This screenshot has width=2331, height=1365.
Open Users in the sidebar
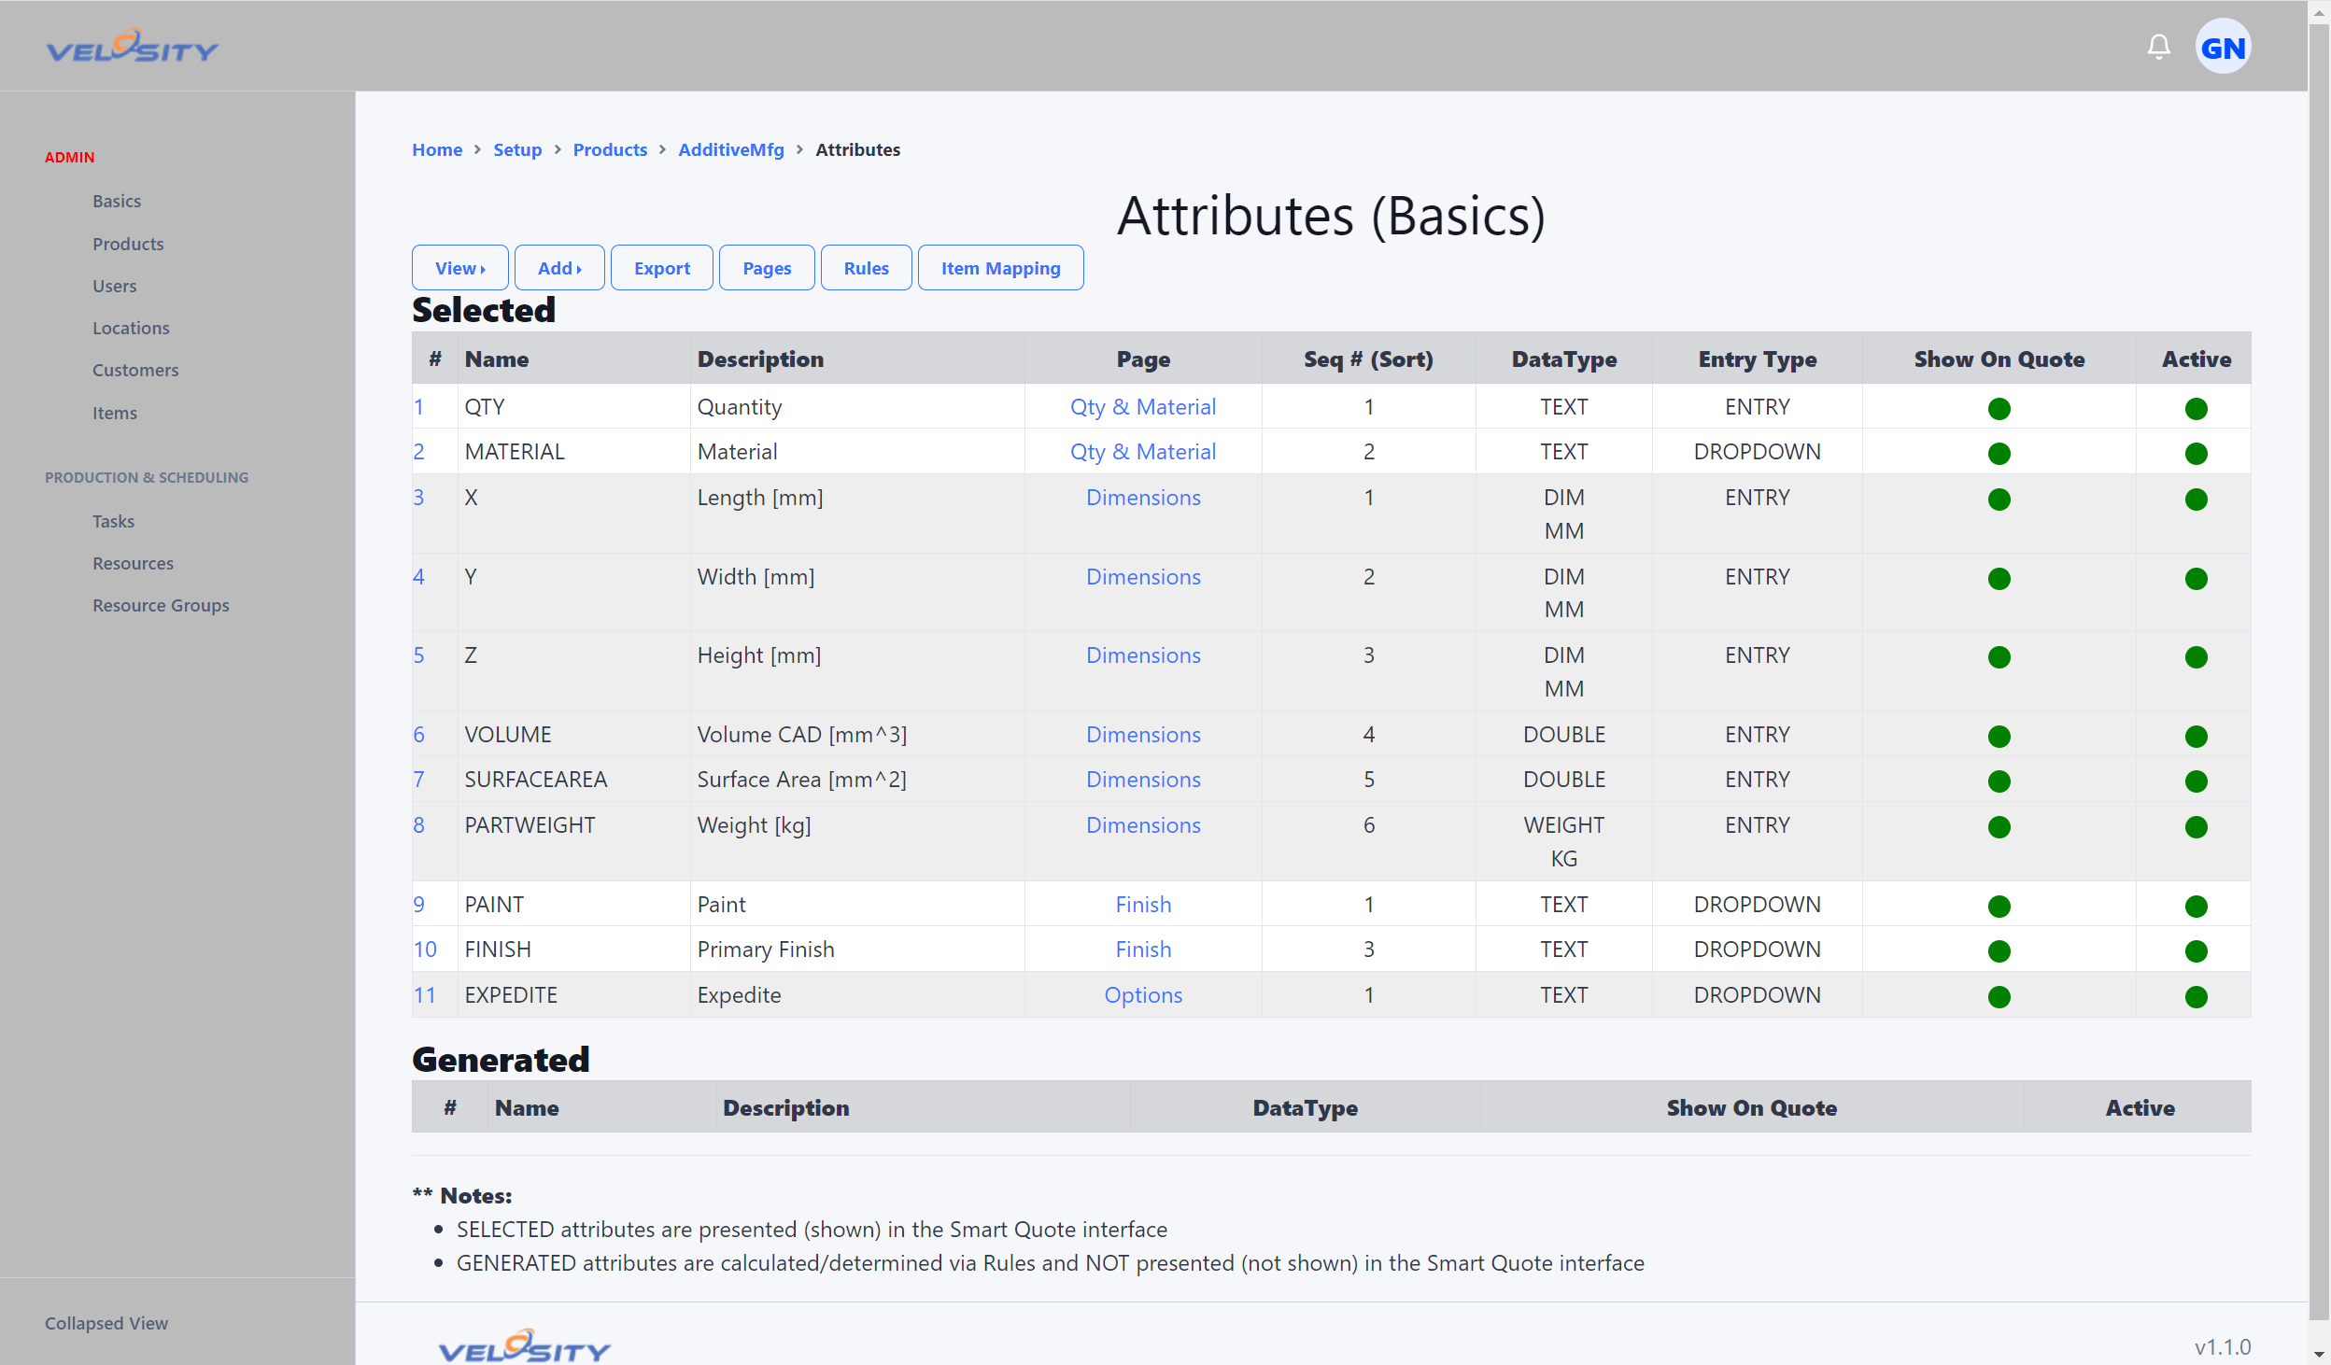pos(114,286)
